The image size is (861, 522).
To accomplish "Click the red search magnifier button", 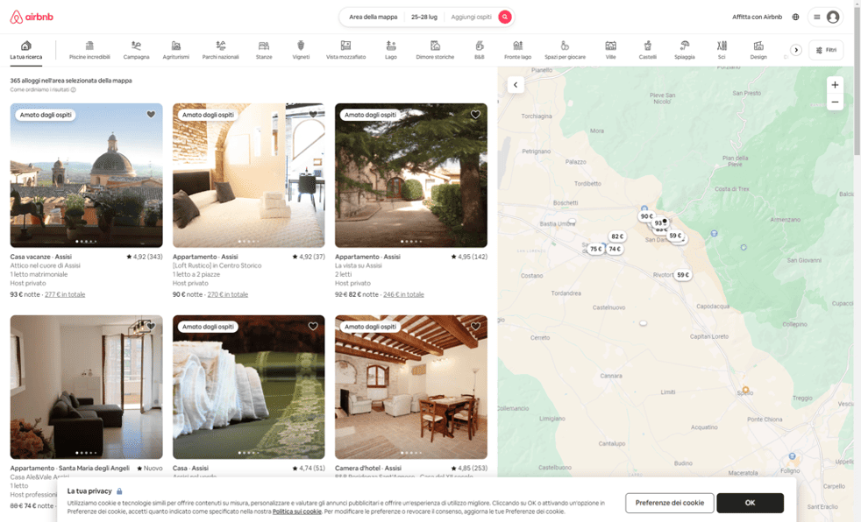I will tap(505, 17).
